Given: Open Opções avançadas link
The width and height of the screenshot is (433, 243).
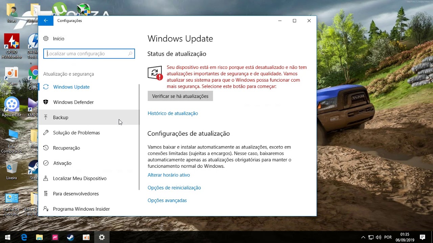Looking at the screenshot, I should pyautogui.click(x=167, y=200).
